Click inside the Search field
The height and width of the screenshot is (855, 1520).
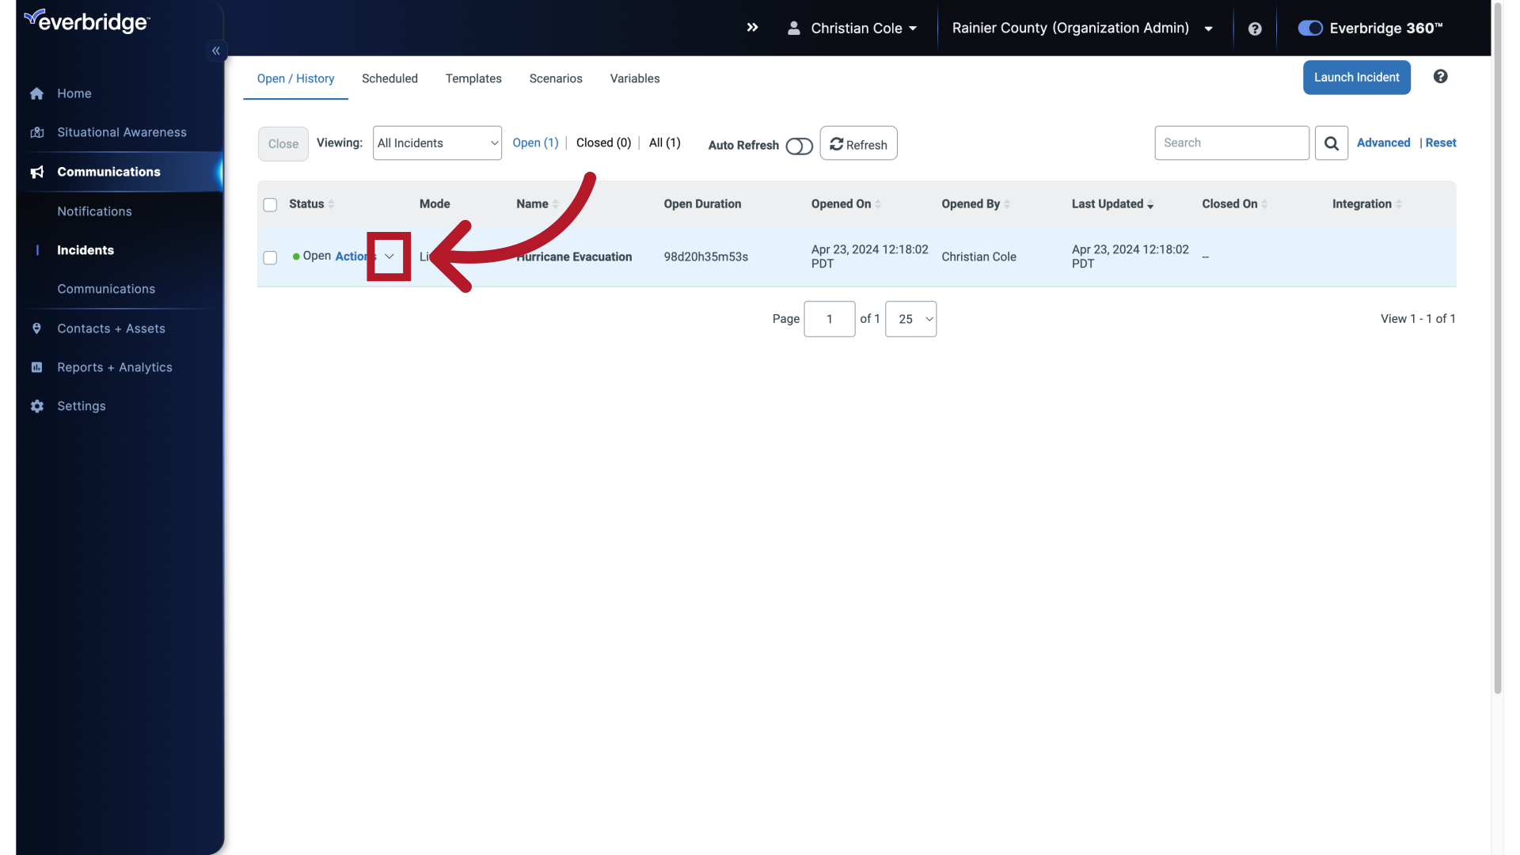click(1231, 142)
